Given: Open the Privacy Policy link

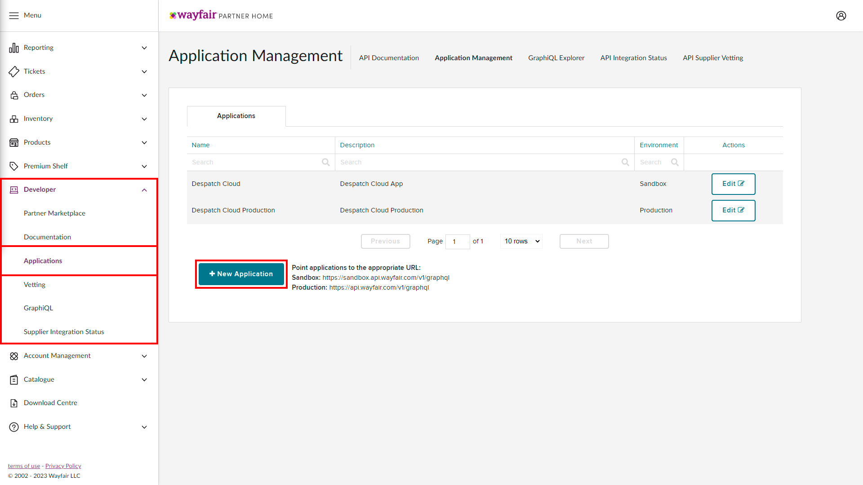Looking at the screenshot, I should coord(63,466).
